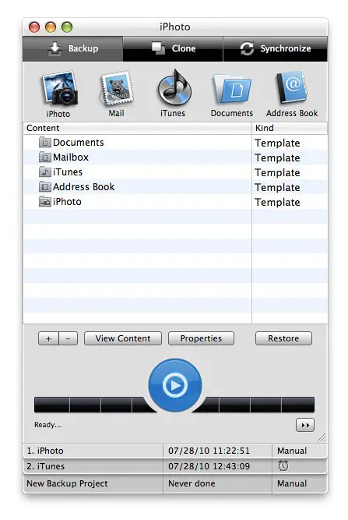This screenshot has height=520, width=348.
Task: Open the Properties dialog
Action: click(x=201, y=338)
